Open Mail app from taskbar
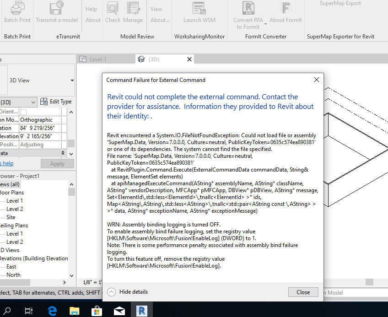This screenshot has height=317, width=388. click(119, 311)
